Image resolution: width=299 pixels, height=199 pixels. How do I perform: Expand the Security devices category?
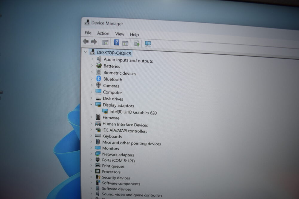91,177
